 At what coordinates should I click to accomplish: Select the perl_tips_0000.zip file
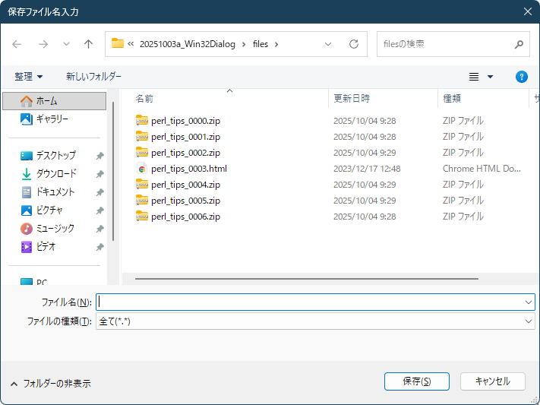click(185, 121)
